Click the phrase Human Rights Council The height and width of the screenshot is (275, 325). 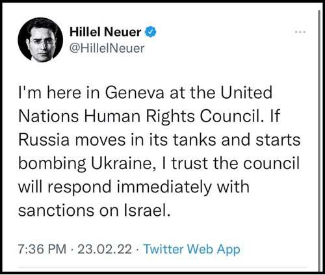[172, 116]
